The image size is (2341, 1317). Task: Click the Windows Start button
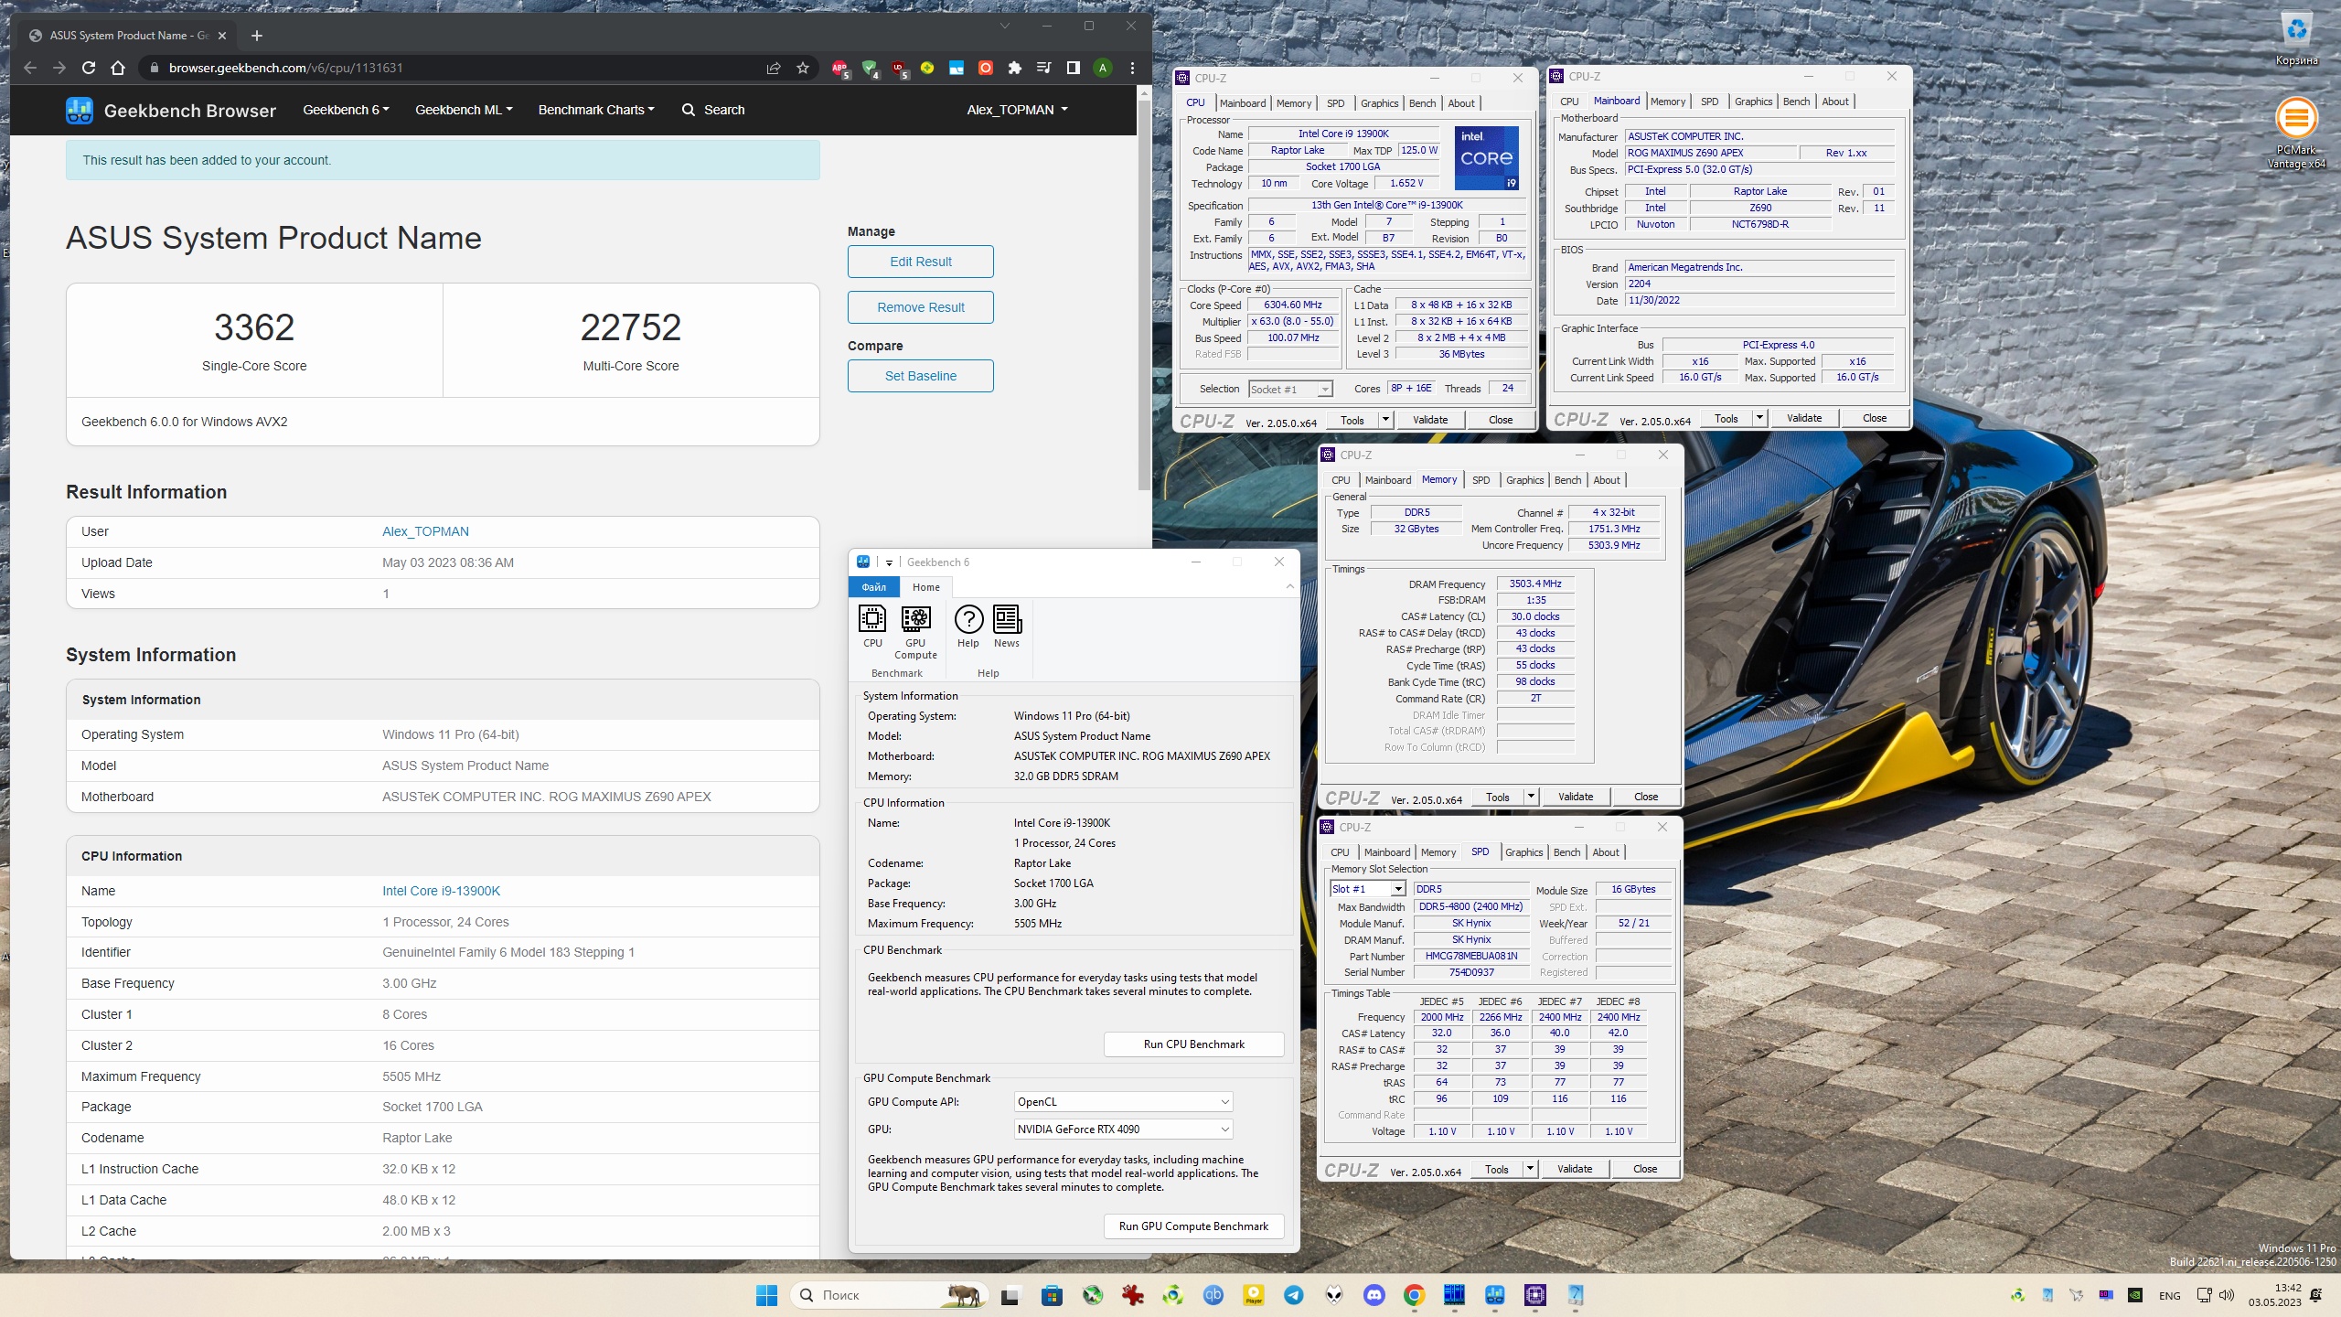766,1295
